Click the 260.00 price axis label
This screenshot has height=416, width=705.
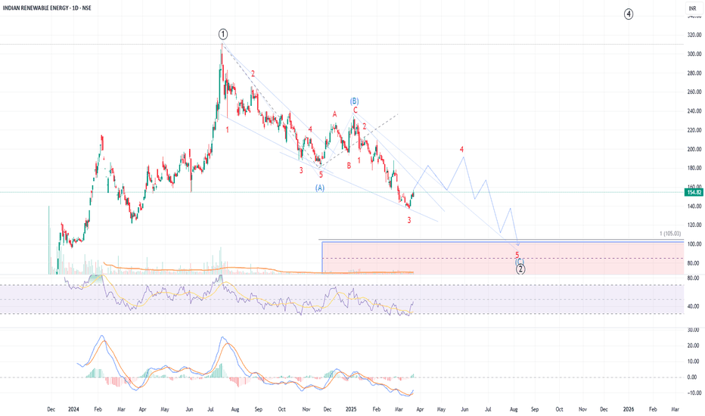click(694, 92)
